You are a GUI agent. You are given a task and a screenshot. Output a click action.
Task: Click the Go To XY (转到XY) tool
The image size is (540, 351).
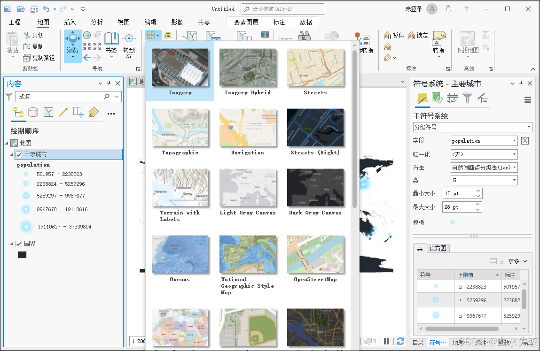129,45
